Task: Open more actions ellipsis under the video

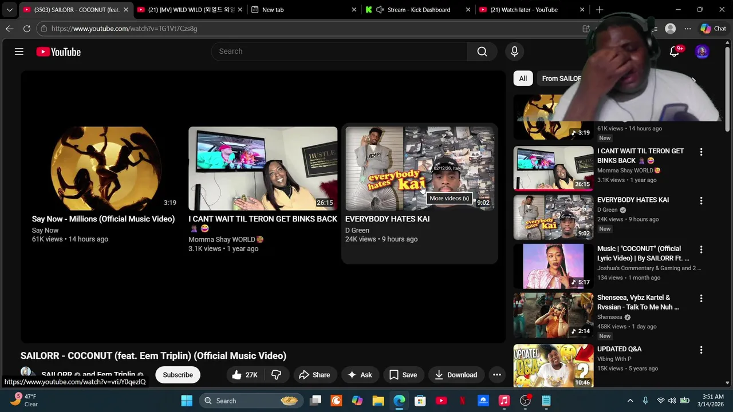Action: [x=497, y=375]
